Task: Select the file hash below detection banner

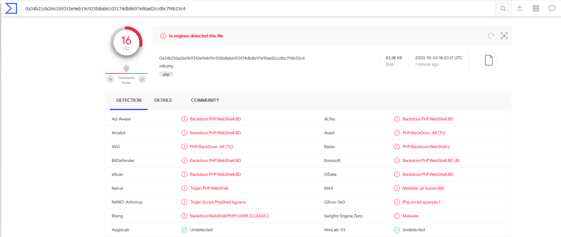Action: point(232,58)
